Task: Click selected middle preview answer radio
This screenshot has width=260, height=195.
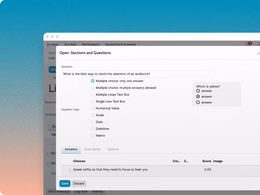Action: pos(198,96)
